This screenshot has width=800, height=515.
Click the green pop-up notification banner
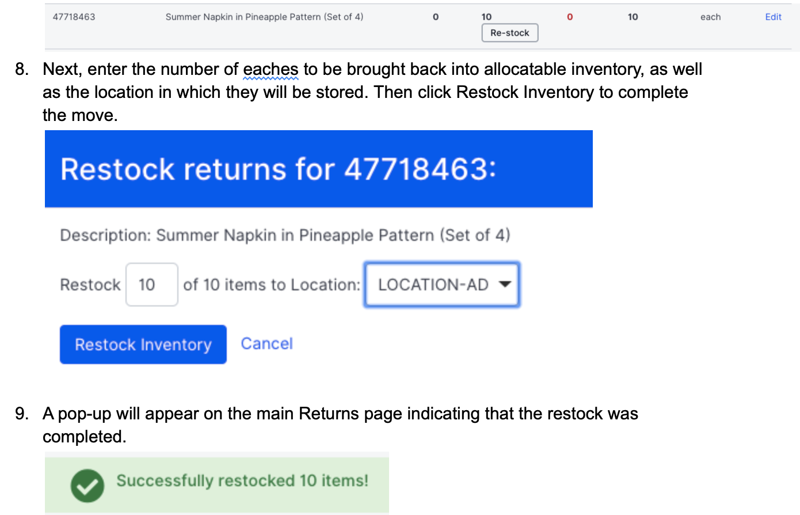pos(217,483)
